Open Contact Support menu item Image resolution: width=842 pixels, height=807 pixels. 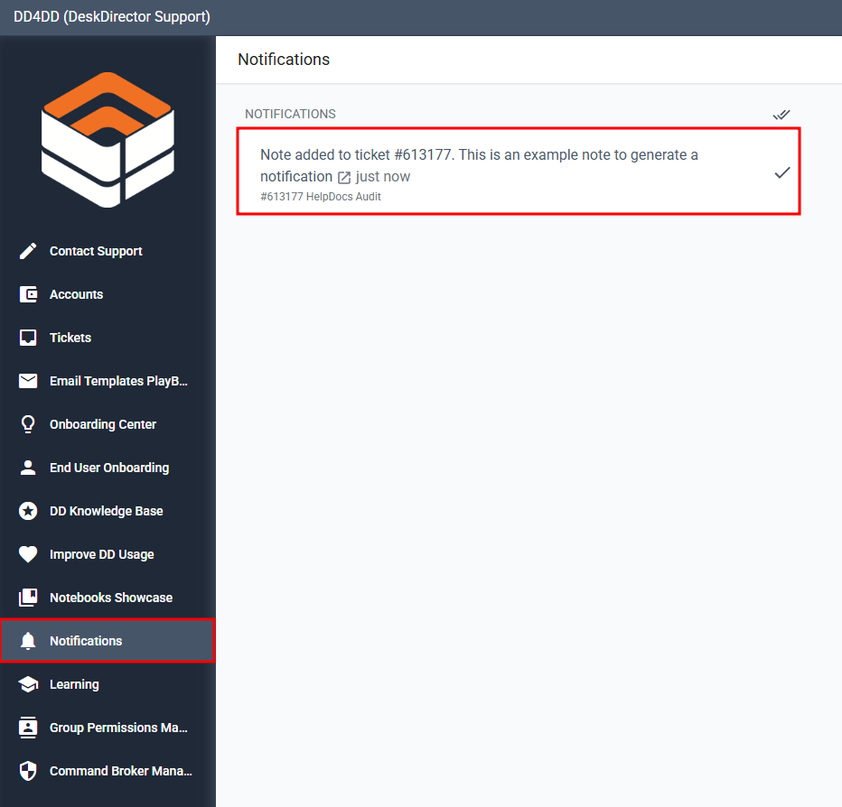(x=108, y=251)
